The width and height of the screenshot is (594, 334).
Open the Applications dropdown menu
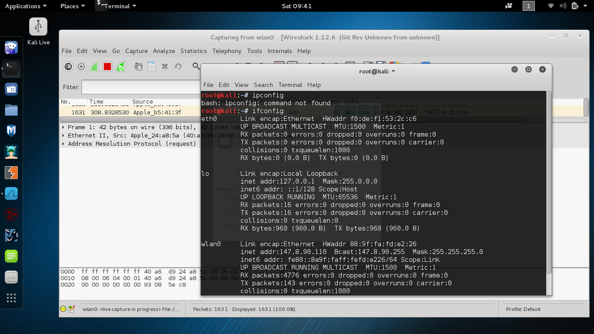click(x=26, y=6)
